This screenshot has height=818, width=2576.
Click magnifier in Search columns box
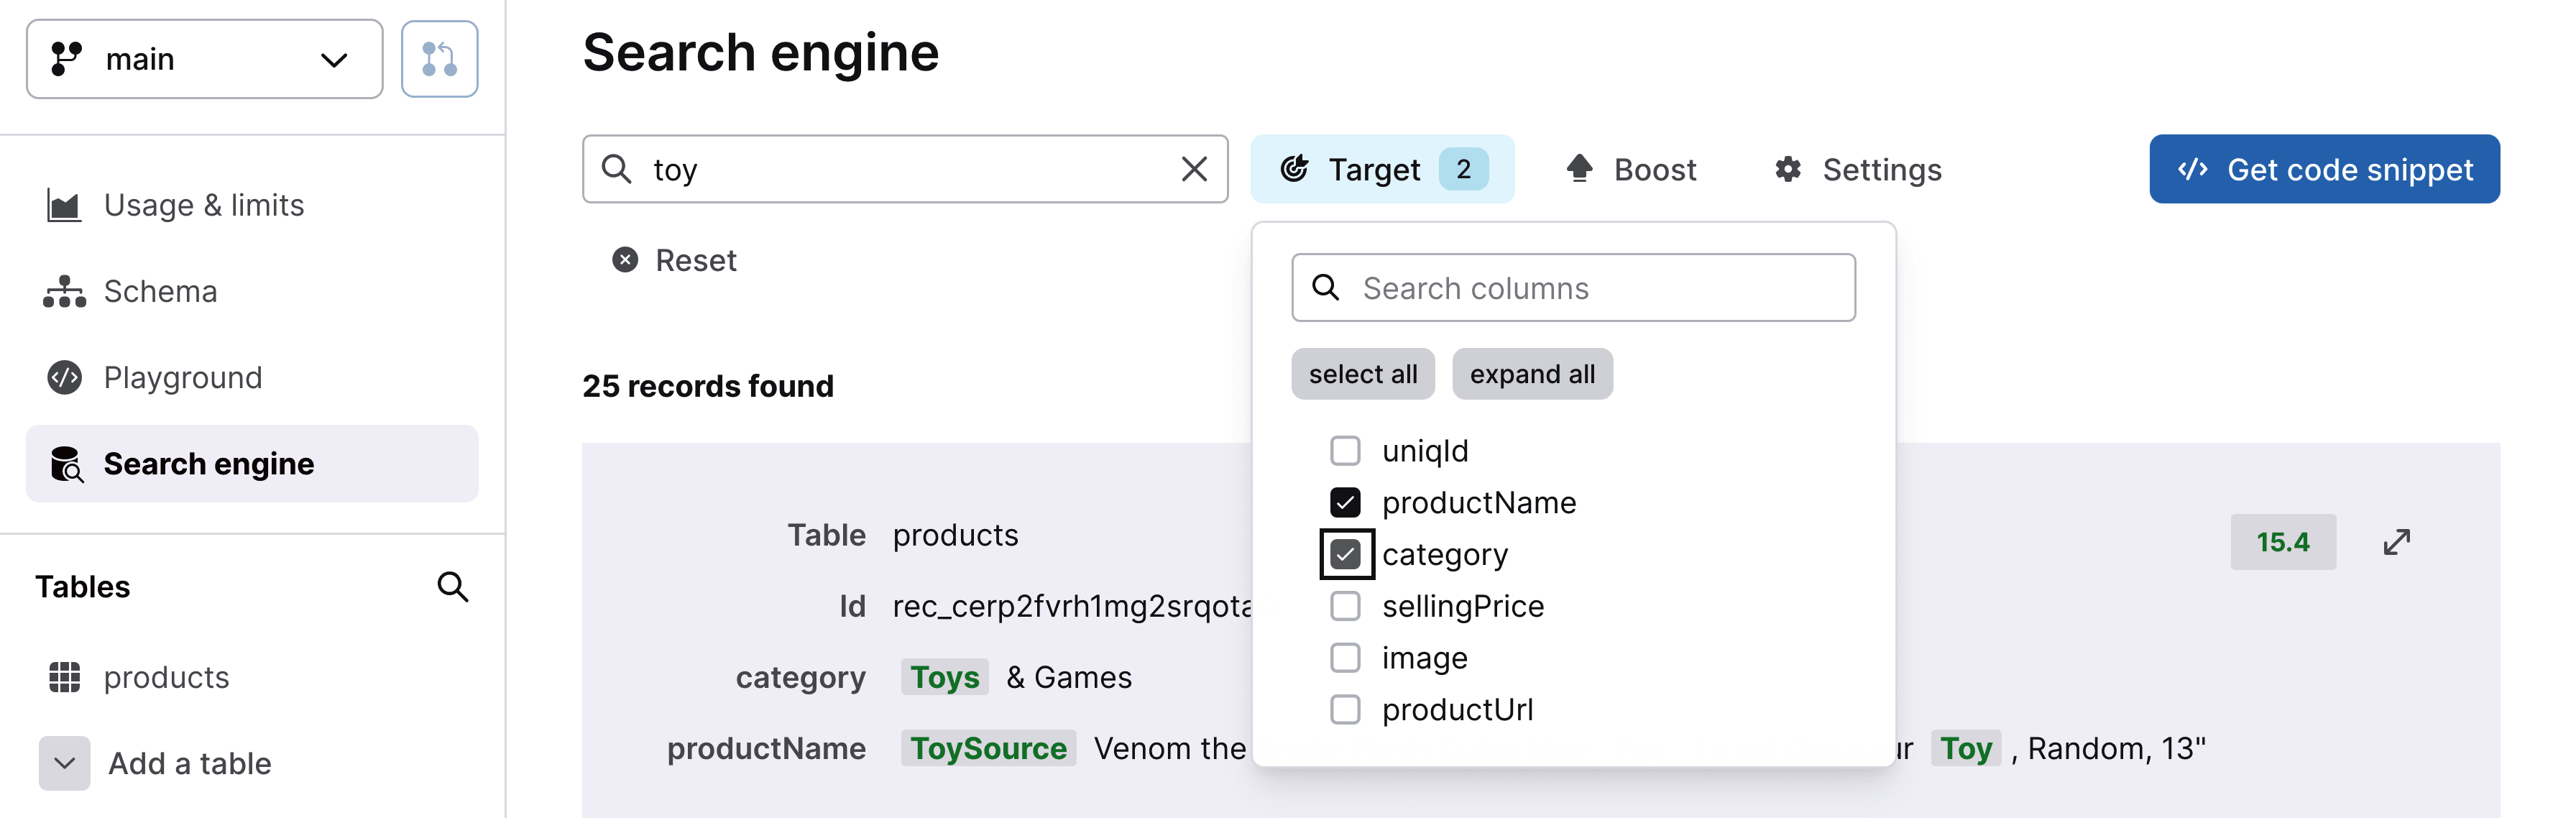pos(1325,288)
